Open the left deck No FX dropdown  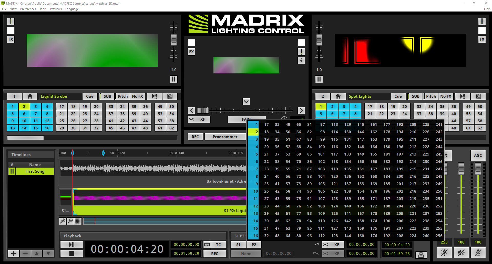(x=138, y=96)
